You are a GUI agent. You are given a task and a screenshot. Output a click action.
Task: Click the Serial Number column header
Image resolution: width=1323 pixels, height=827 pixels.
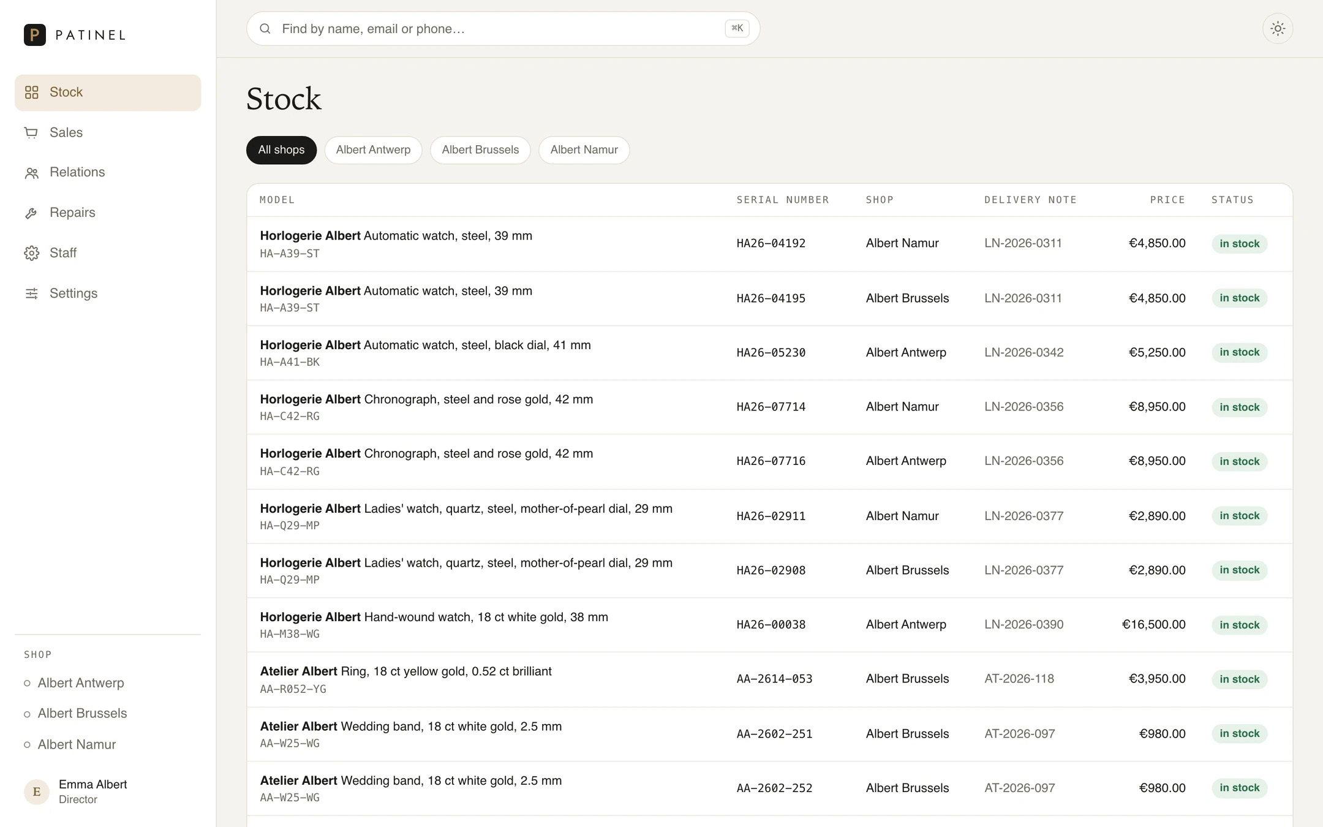[x=782, y=200]
